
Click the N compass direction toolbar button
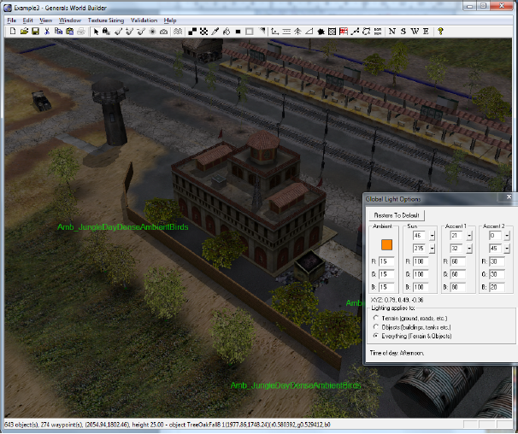click(391, 31)
